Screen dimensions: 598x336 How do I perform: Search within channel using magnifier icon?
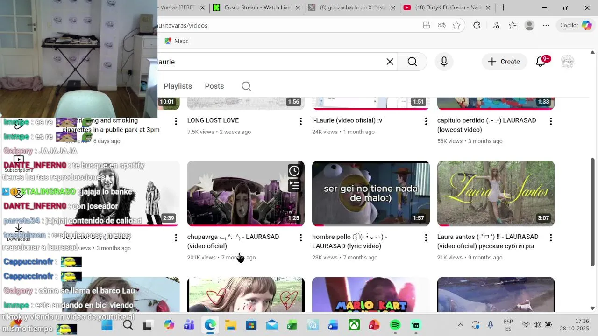246,86
